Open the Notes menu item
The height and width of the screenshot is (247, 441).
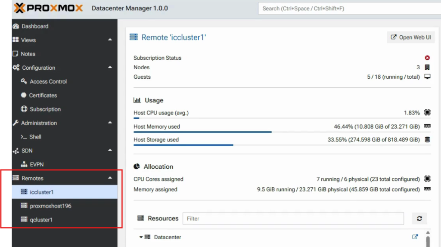coord(28,54)
